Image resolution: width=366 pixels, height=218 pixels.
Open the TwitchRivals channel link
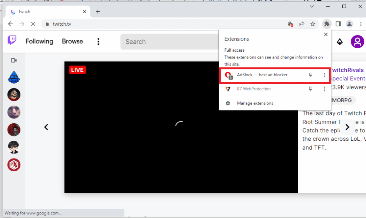tap(347, 70)
